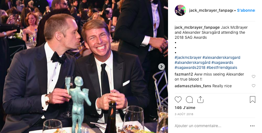The image size is (262, 133).
Task: Open the #jackmcbrayer hashtag
Action: pyautogui.click(x=188, y=58)
